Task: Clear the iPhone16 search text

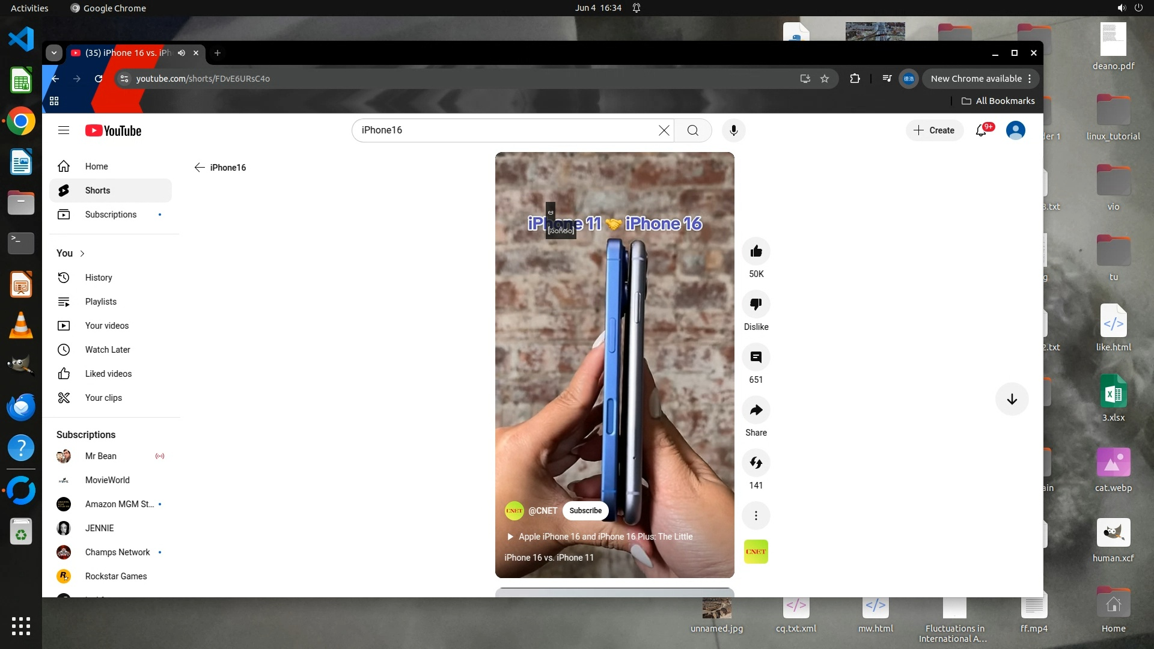Action: point(664,130)
